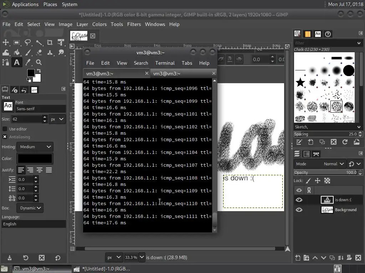Select the Free Select lasso tool
Image resolution: width=365 pixels, height=273 pixels.
coord(28,43)
